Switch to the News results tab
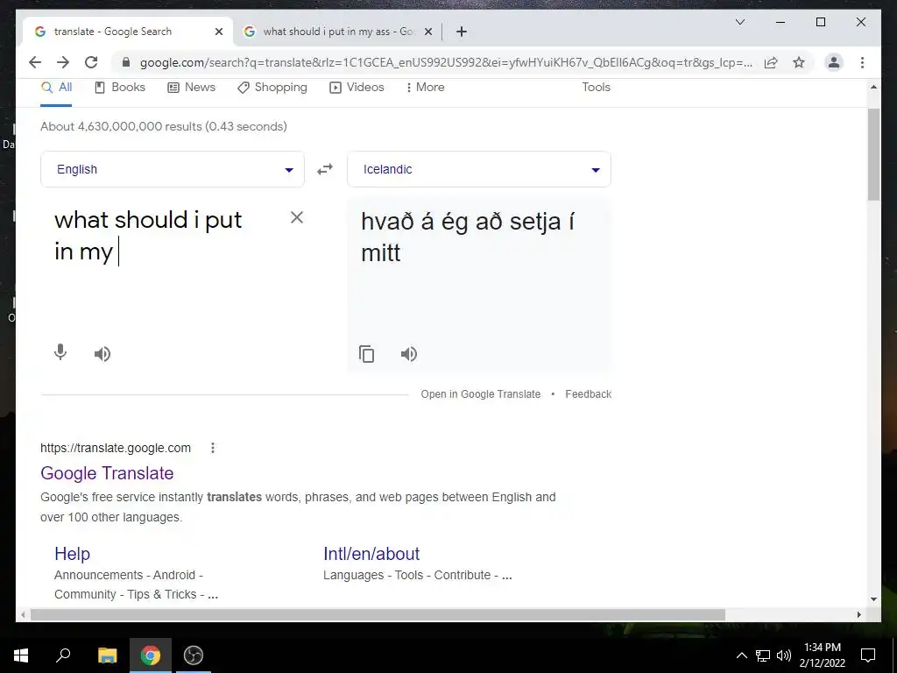This screenshot has width=897, height=673. (191, 87)
